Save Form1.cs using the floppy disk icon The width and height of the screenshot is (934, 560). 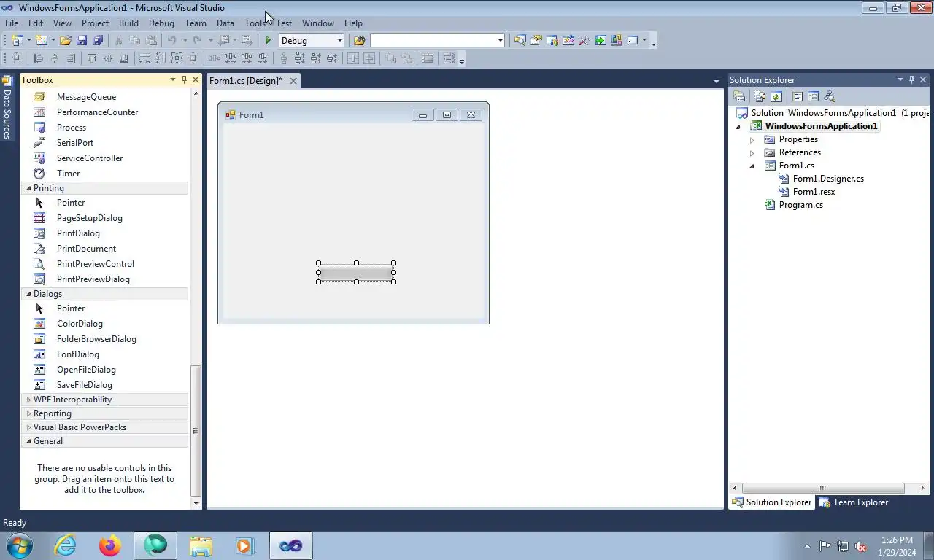tap(82, 41)
